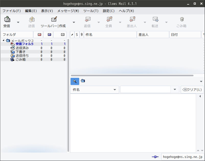Open the ツール(T) menu
The height and width of the screenshot is (161, 205).
click(91, 11)
